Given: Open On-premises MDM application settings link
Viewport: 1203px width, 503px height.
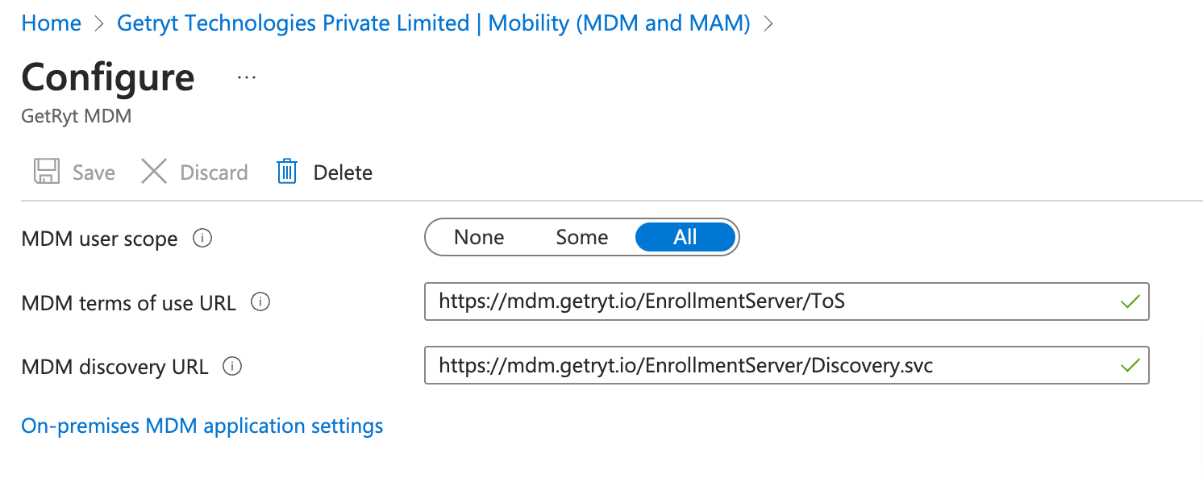Looking at the screenshot, I should tap(202, 426).
